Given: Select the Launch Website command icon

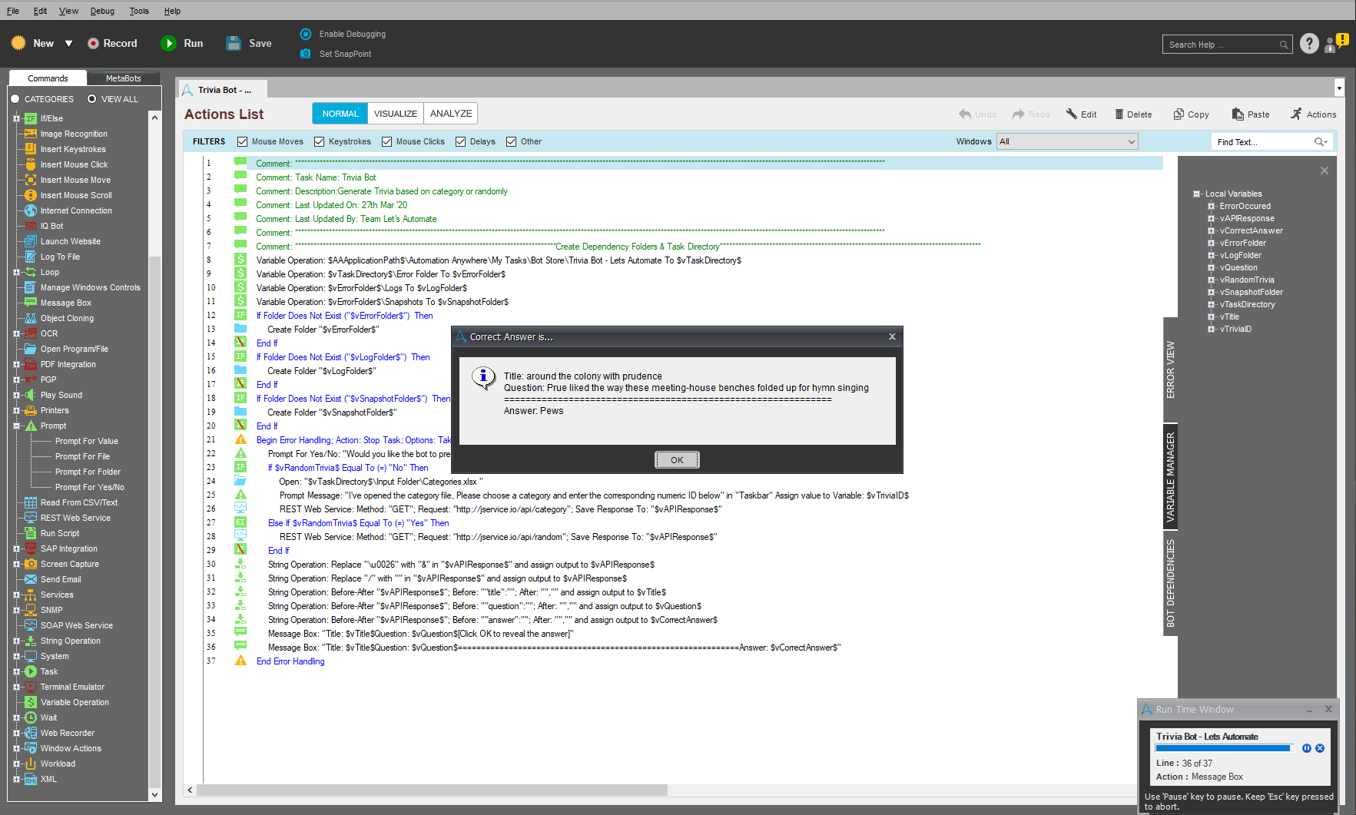Looking at the screenshot, I should tap(31, 241).
